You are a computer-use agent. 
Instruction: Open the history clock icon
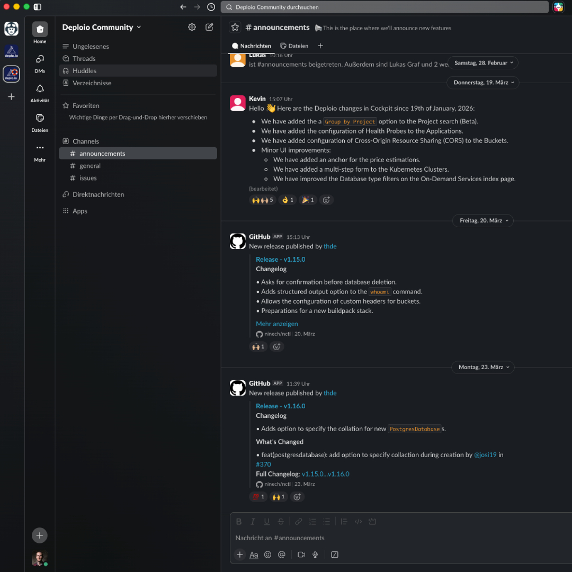(211, 7)
